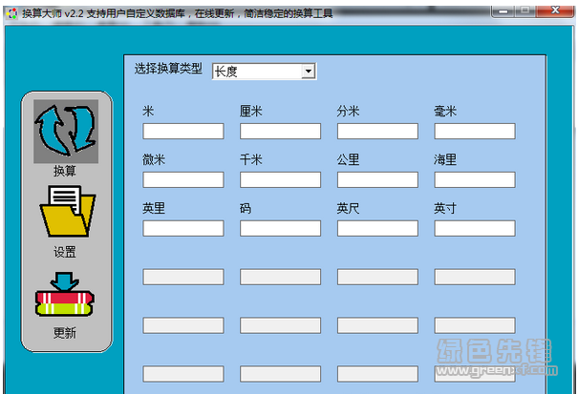The width and height of the screenshot is (578, 394).
Task: Click the 厘米 unit label
Action: coord(251,111)
